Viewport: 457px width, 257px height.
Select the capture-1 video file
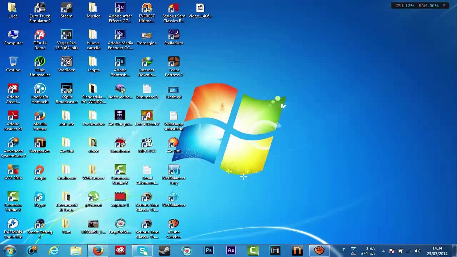click(120, 200)
